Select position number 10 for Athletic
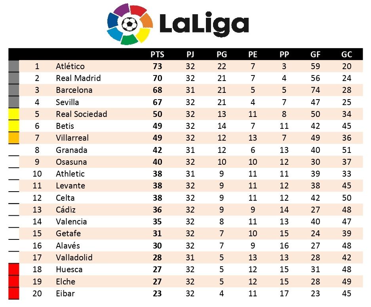 (x=37, y=174)
